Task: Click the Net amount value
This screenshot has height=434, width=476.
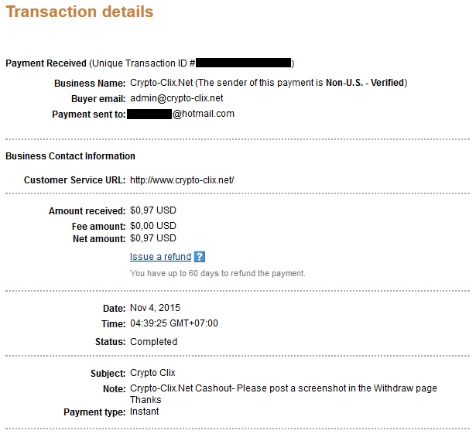Action: tap(153, 238)
